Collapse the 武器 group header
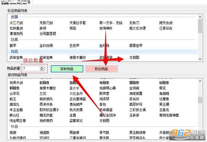 [15, 17]
